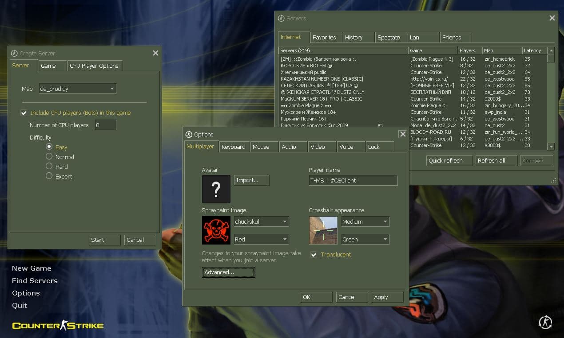Click the crosshair preview image
The width and height of the screenshot is (564, 338).
point(323,230)
